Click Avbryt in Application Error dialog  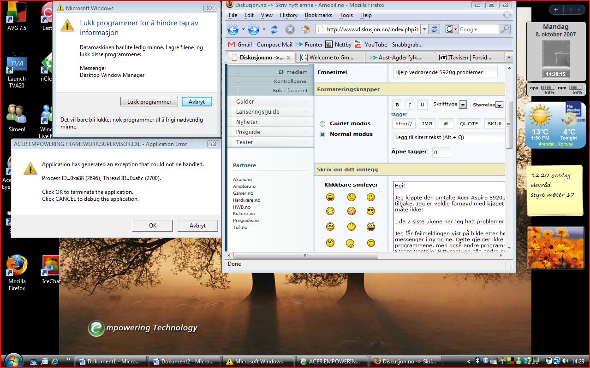(x=198, y=226)
